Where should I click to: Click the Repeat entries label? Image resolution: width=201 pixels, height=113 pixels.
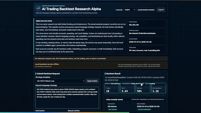74,111
